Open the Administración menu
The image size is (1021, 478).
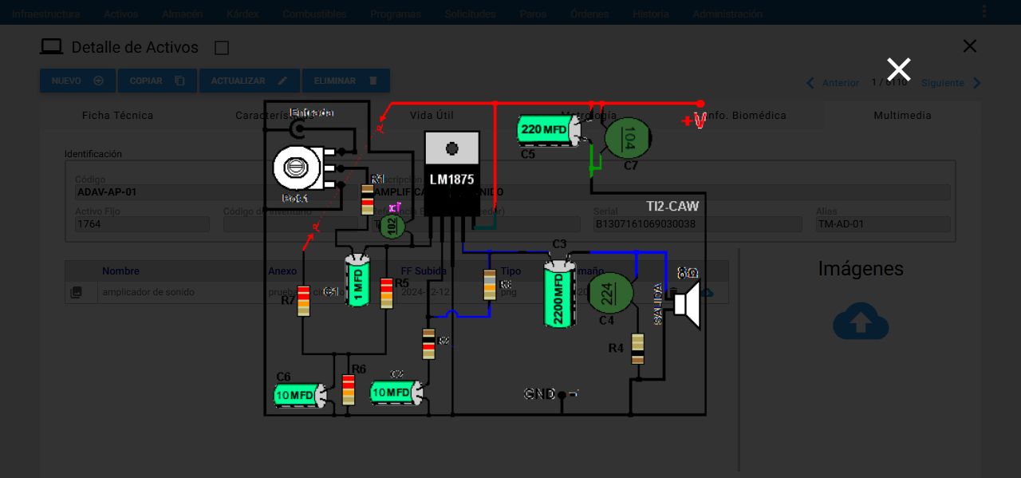click(727, 14)
